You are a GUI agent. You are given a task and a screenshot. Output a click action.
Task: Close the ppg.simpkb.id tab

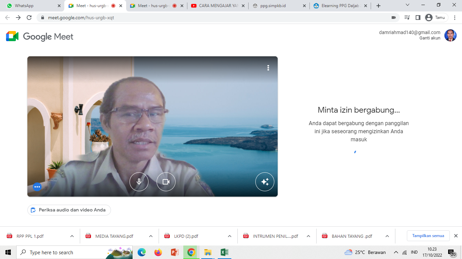304,6
